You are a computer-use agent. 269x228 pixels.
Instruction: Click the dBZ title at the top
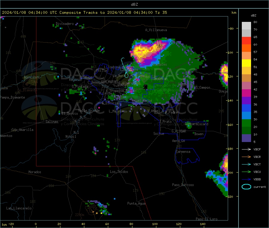(x=134, y=4)
